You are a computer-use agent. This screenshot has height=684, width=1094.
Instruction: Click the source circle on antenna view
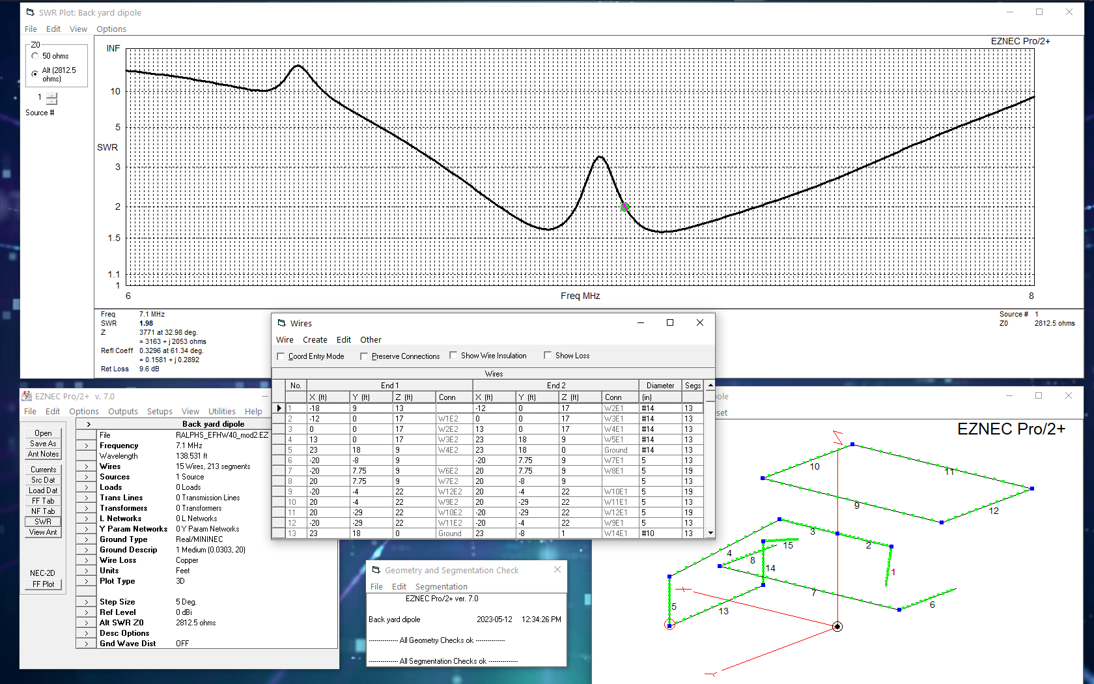pos(669,625)
